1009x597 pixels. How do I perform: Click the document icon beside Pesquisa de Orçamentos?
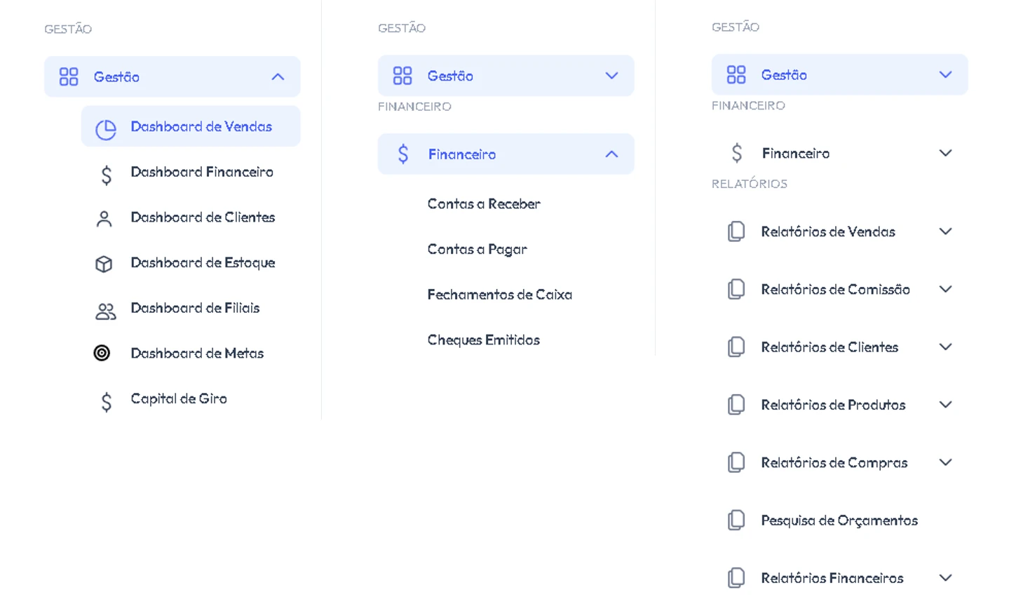pyautogui.click(x=736, y=520)
